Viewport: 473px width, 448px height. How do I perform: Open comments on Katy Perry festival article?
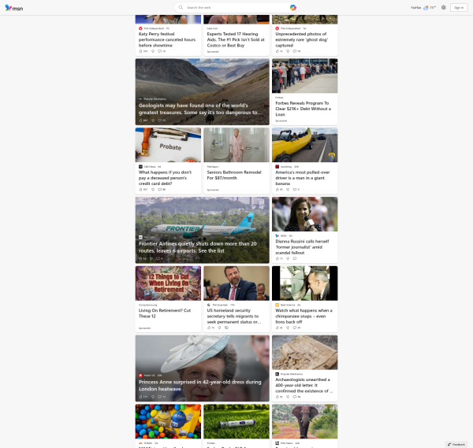tap(160, 51)
